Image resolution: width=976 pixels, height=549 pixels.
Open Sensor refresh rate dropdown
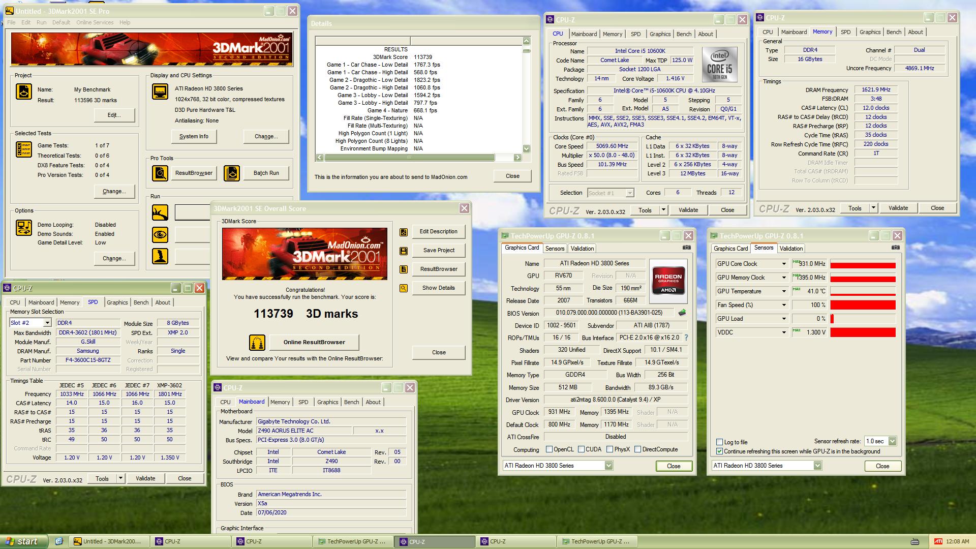[892, 441]
